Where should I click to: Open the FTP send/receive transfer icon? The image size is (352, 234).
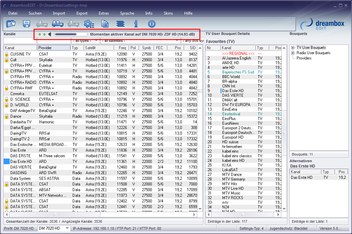(57, 24)
